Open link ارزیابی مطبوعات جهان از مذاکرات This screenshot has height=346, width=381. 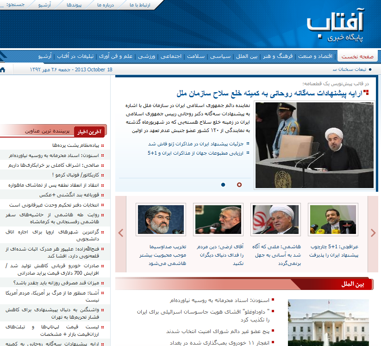click(x=195, y=153)
